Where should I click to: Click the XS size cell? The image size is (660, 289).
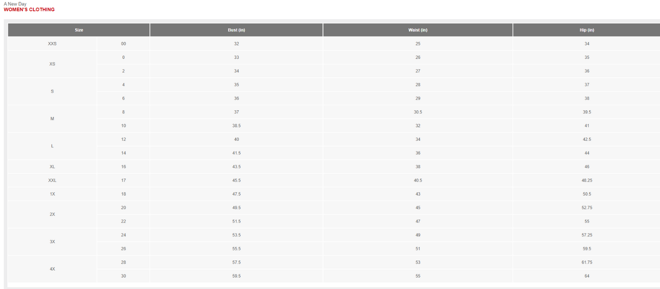click(52, 64)
